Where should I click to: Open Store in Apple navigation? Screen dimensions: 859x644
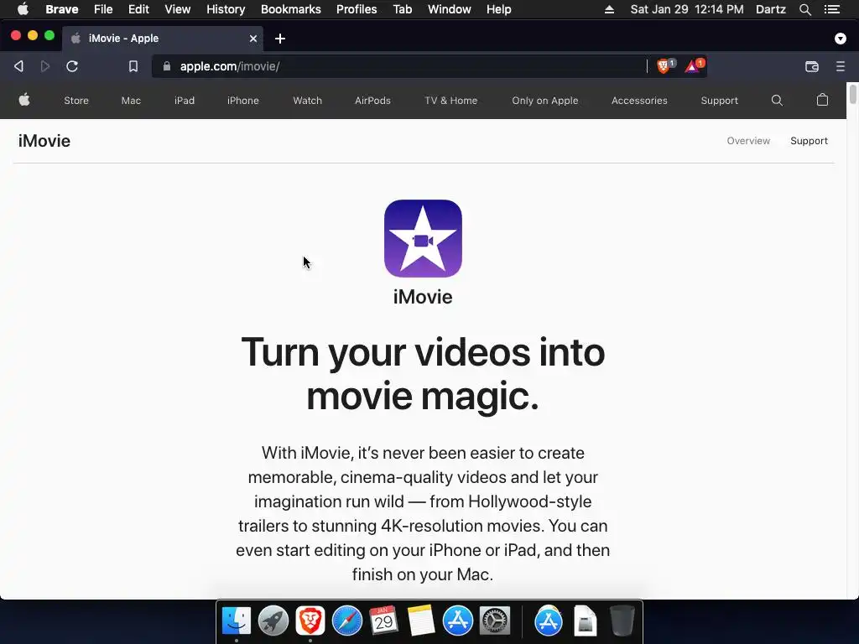tap(76, 101)
